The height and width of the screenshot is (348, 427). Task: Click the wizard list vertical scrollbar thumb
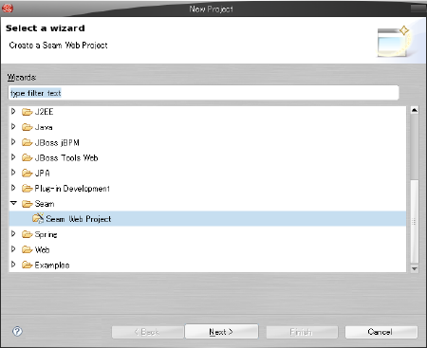(415, 221)
